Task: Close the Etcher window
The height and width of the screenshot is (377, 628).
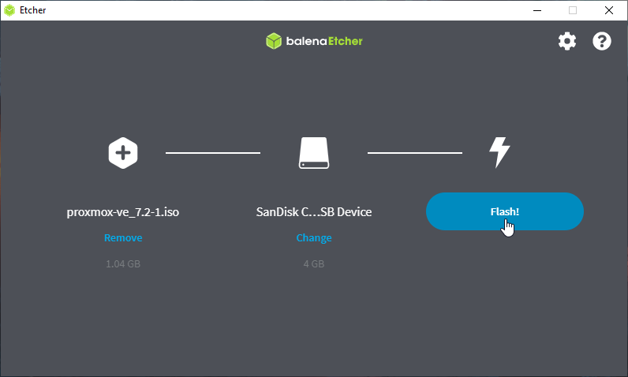Action: pyautogui.click(x=609, y=10)
